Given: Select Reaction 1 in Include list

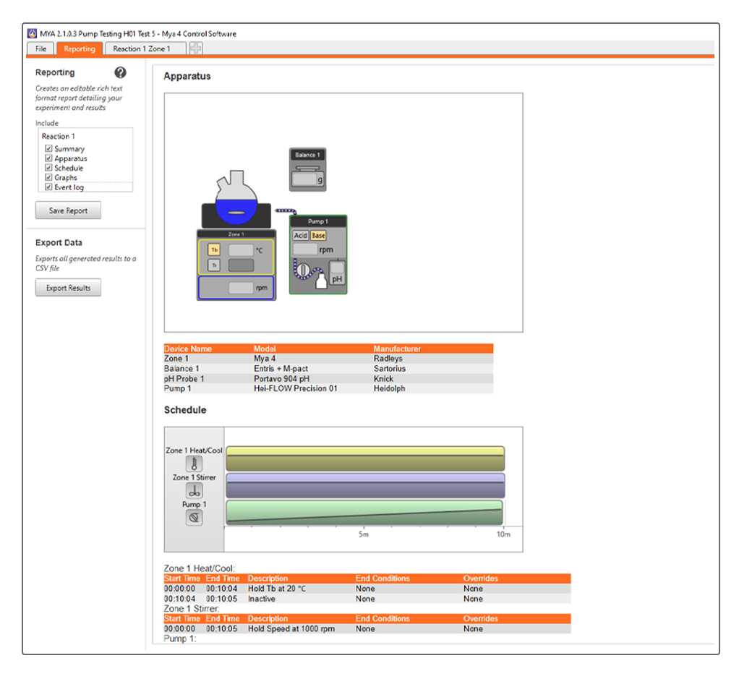Looking at the screenshot, I should tap(59, 136).
